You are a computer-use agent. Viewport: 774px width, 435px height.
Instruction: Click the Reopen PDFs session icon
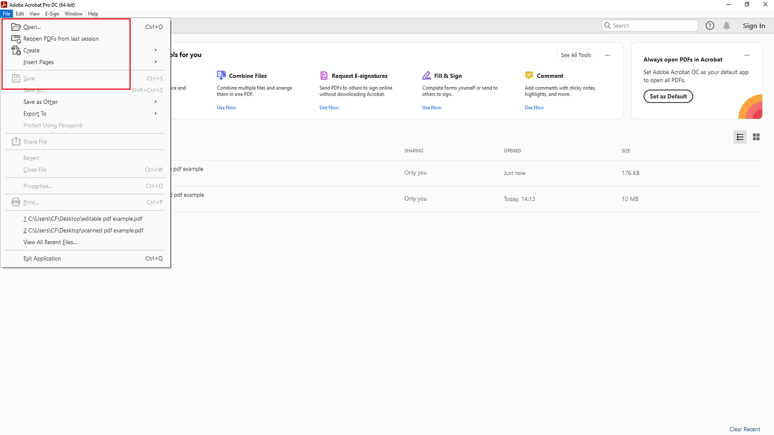tap(16, 39)
